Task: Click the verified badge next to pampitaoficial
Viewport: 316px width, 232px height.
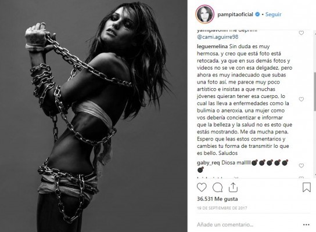Action: [257, 14]
